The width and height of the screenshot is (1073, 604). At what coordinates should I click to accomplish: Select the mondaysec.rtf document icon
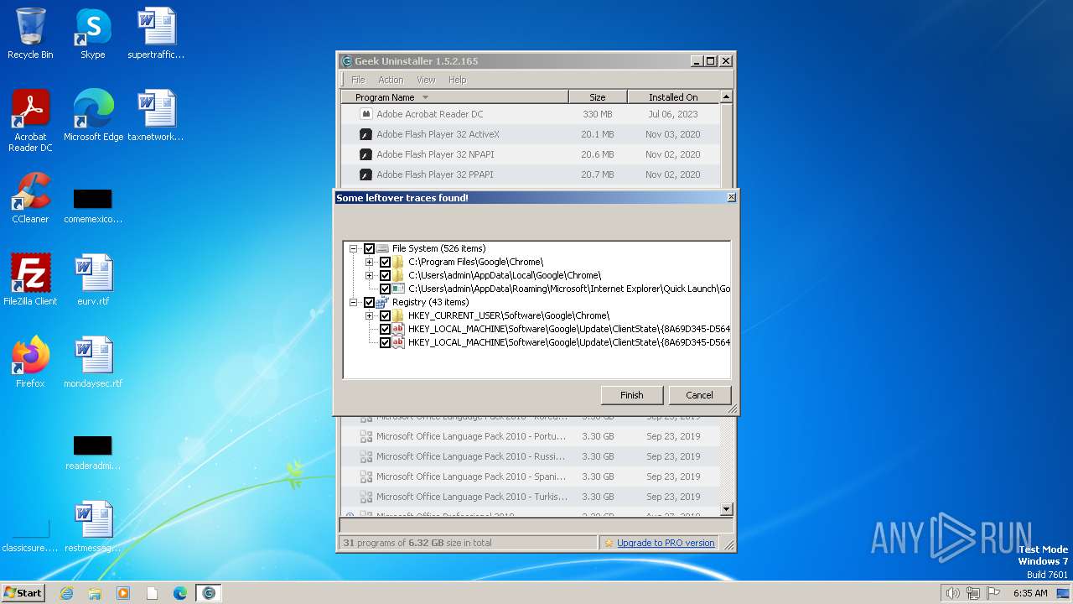(x=93, y=362)
